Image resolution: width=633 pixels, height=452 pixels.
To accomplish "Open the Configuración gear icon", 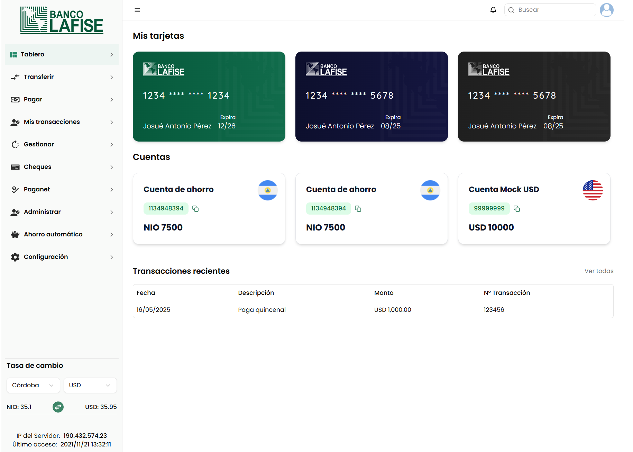I will 15,257.
